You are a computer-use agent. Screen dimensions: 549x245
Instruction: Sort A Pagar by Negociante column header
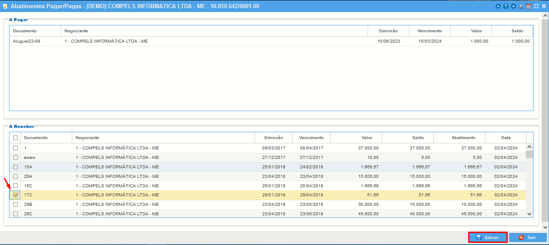click(x=215, y=31)
